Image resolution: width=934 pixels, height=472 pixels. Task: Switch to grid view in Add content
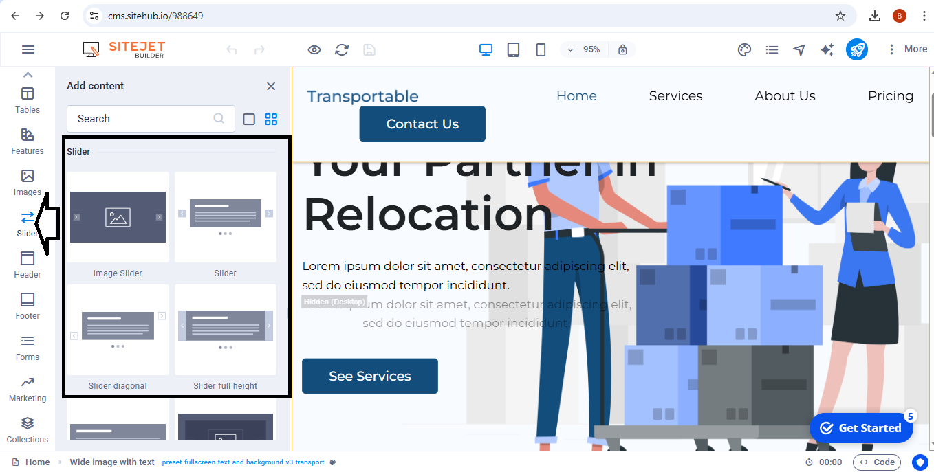tap(271, 119)
